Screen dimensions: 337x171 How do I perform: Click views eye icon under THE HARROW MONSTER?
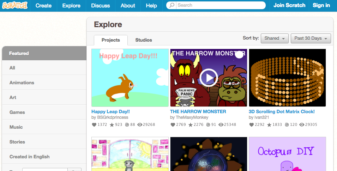click(221, 124)
